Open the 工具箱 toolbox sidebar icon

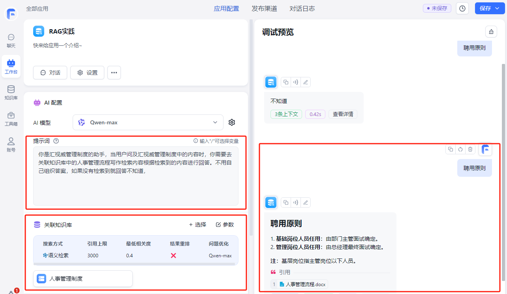(11, 119)
